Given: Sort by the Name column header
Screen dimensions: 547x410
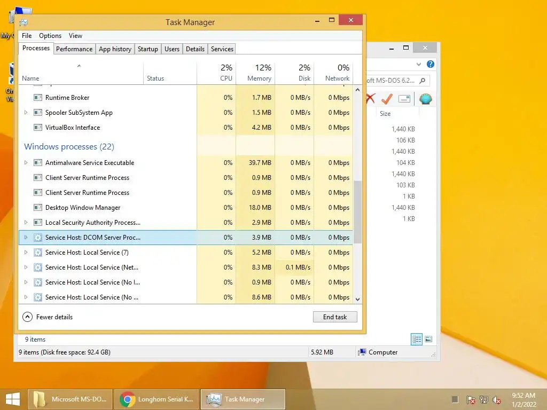Looking at the screenshot, I should [81, 73].
